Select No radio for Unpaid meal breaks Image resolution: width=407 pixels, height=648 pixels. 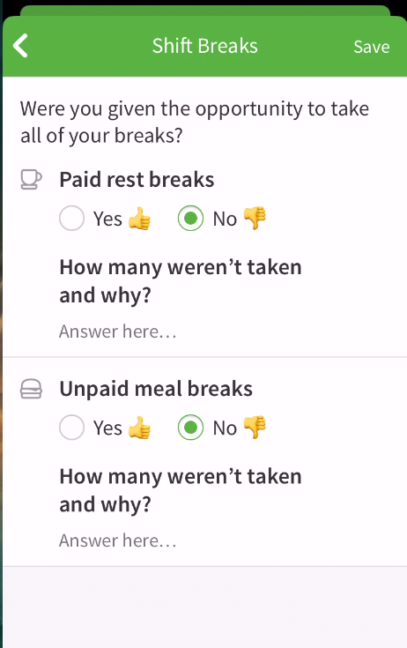190,427
